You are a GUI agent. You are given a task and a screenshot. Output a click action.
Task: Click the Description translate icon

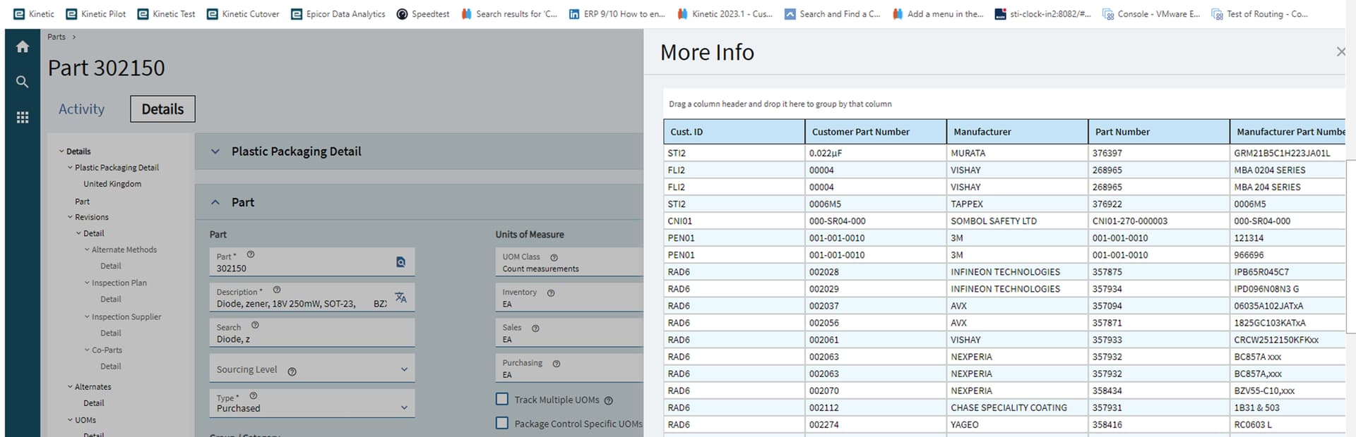click(400, 297)
